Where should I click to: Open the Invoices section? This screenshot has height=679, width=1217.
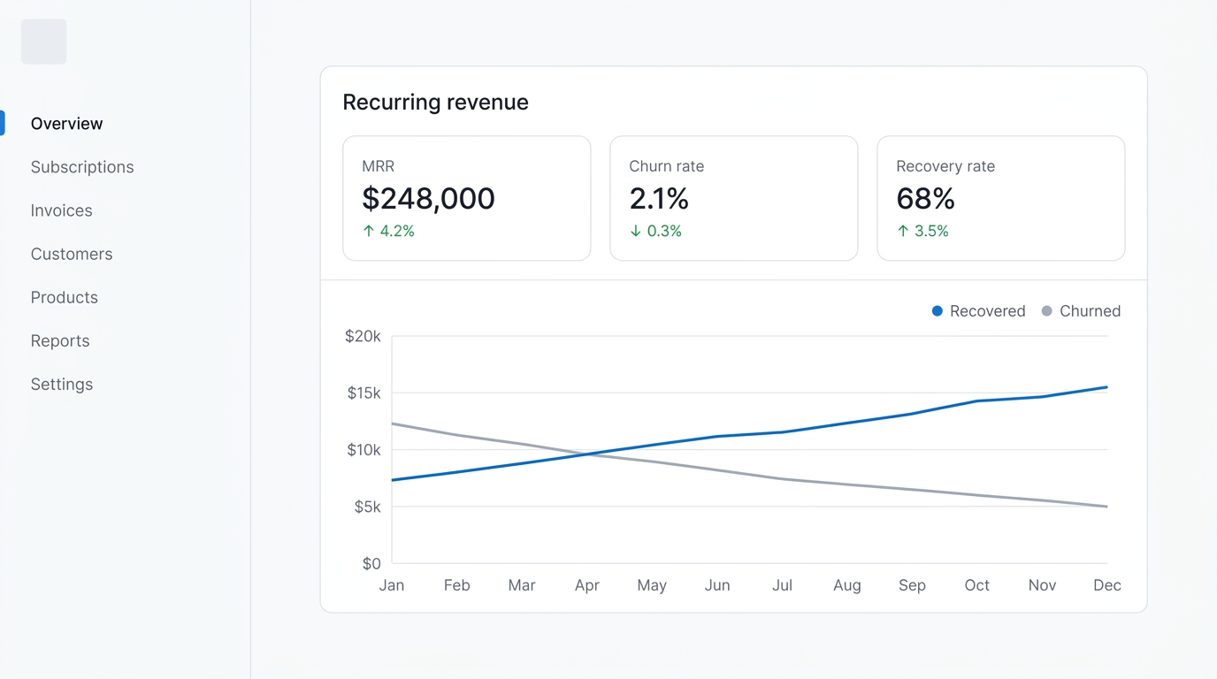(x=62, y=210)
